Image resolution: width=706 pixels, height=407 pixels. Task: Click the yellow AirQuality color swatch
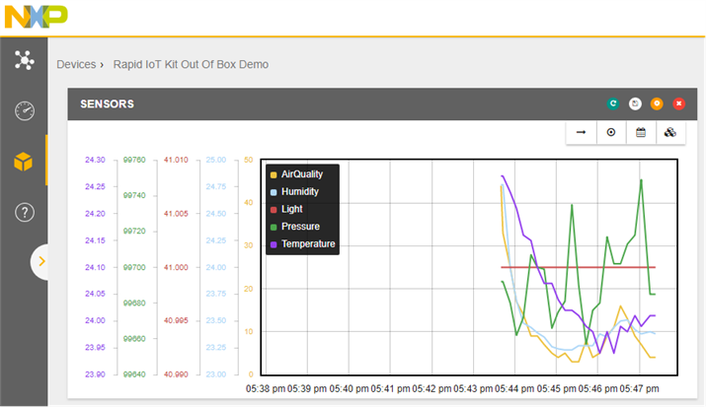point(274,174)
